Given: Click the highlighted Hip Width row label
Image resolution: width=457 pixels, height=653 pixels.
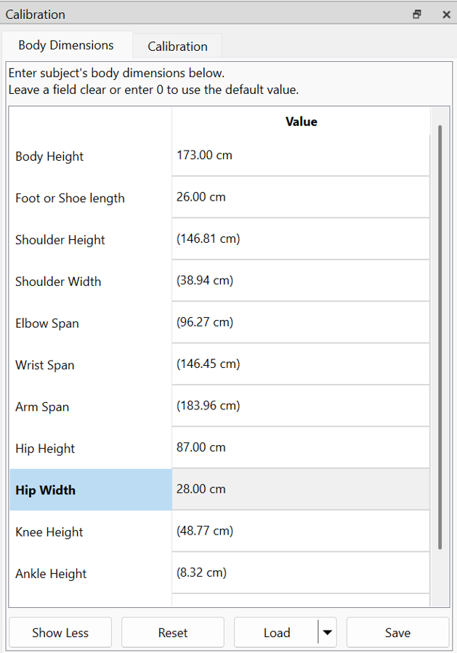Looking at the screenshot, I should 45,489.
